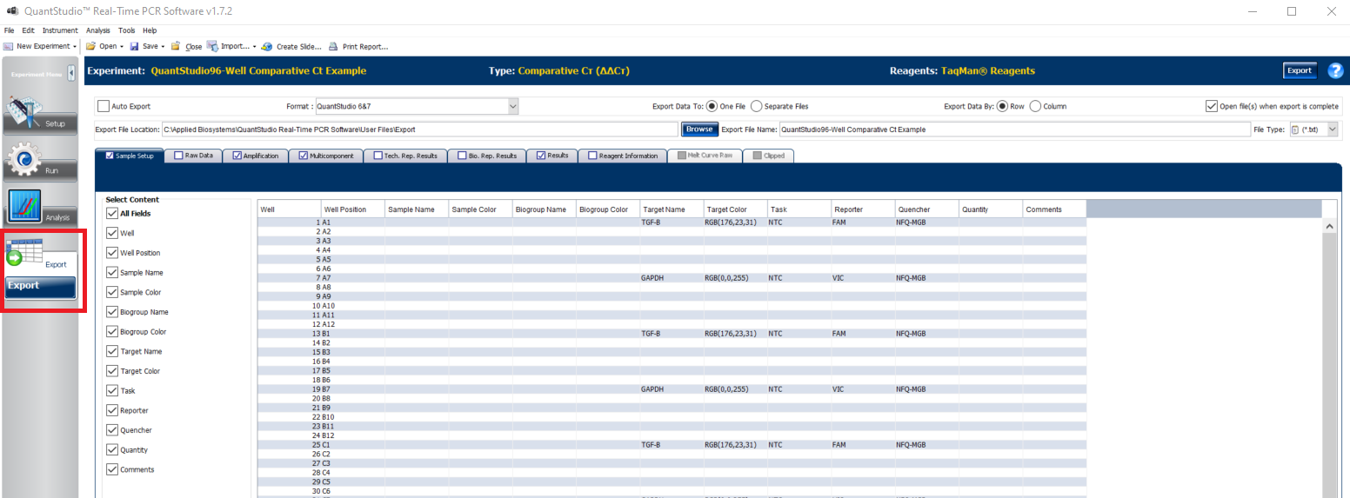Click the Open folder toolbar icon
The image size is (1350, 498).
coord(90,46)
